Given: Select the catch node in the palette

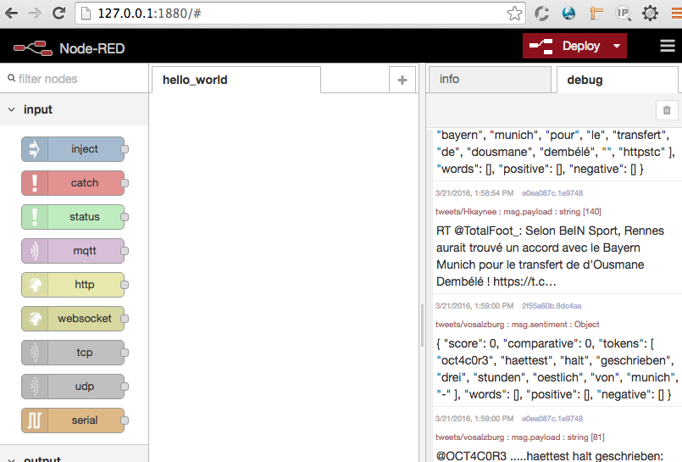Looking at the screenshot, I should (73, 183).
